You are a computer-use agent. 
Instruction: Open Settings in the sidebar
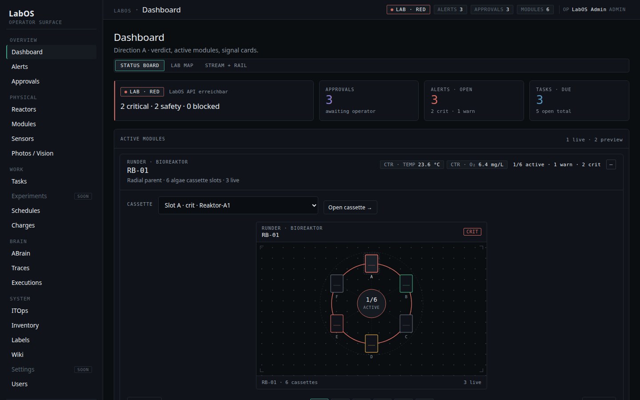tap(52, 369)
